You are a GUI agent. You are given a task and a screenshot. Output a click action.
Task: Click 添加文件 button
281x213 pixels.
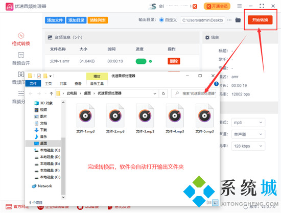(x=55, y=20)
